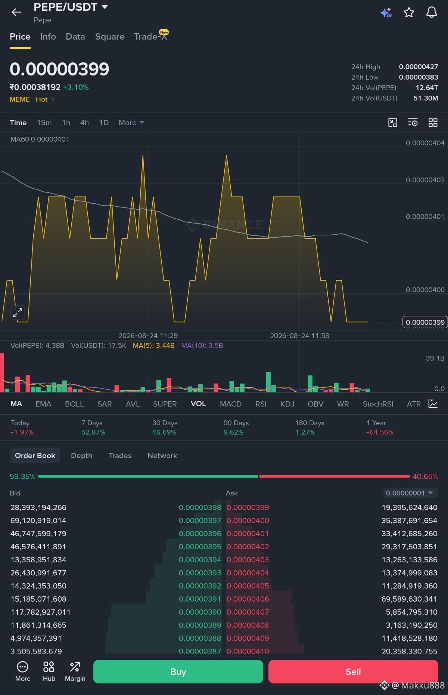Toggle the MACD sub-indicator

[x=231, y=404]
